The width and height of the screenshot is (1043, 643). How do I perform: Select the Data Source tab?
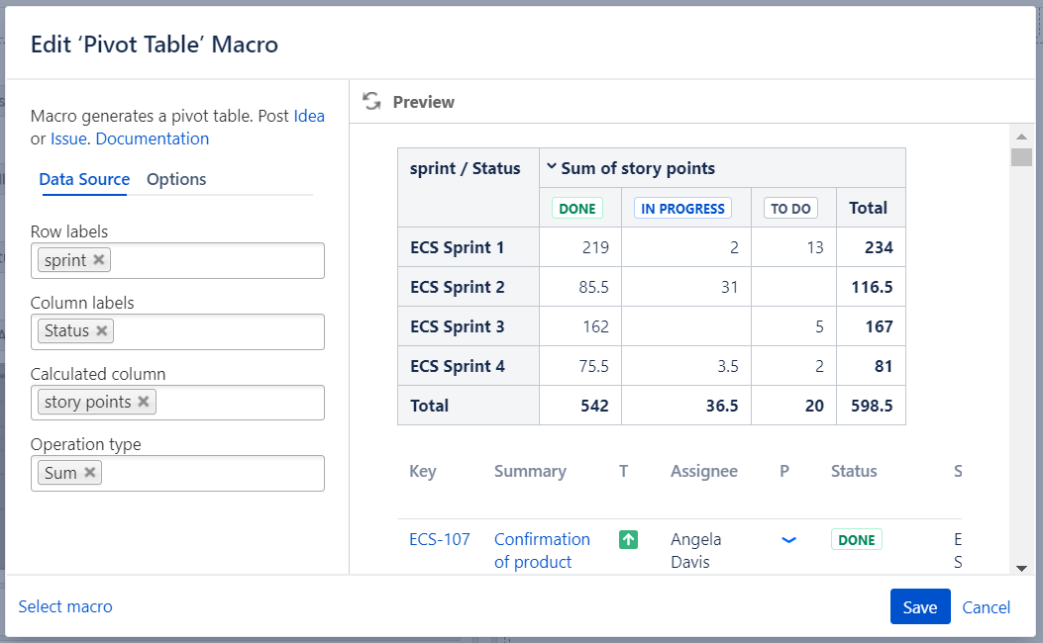[x=84, y=179]
